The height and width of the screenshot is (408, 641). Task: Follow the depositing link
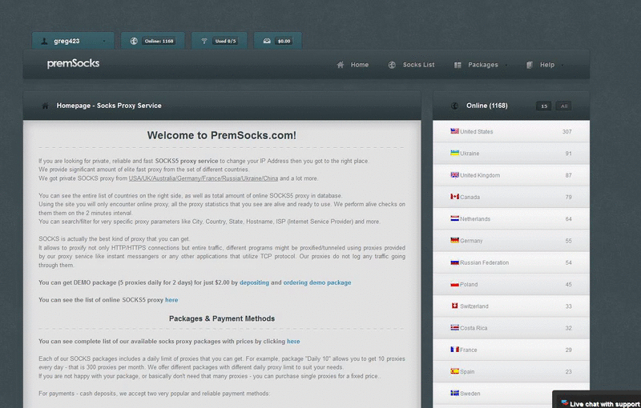(254, 282)
